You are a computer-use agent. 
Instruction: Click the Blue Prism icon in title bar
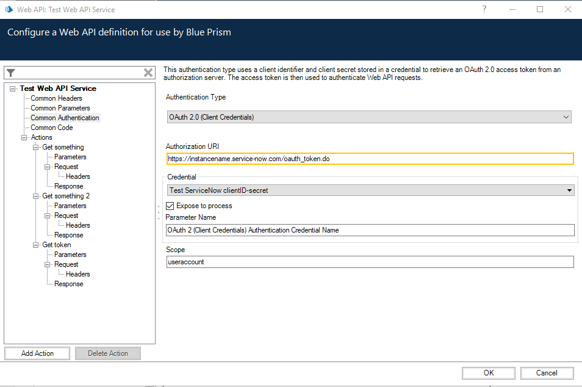tap(9, 9)
